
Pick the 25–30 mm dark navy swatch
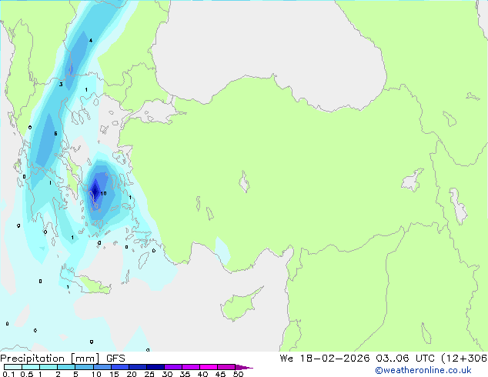click(x=155, y=367)
